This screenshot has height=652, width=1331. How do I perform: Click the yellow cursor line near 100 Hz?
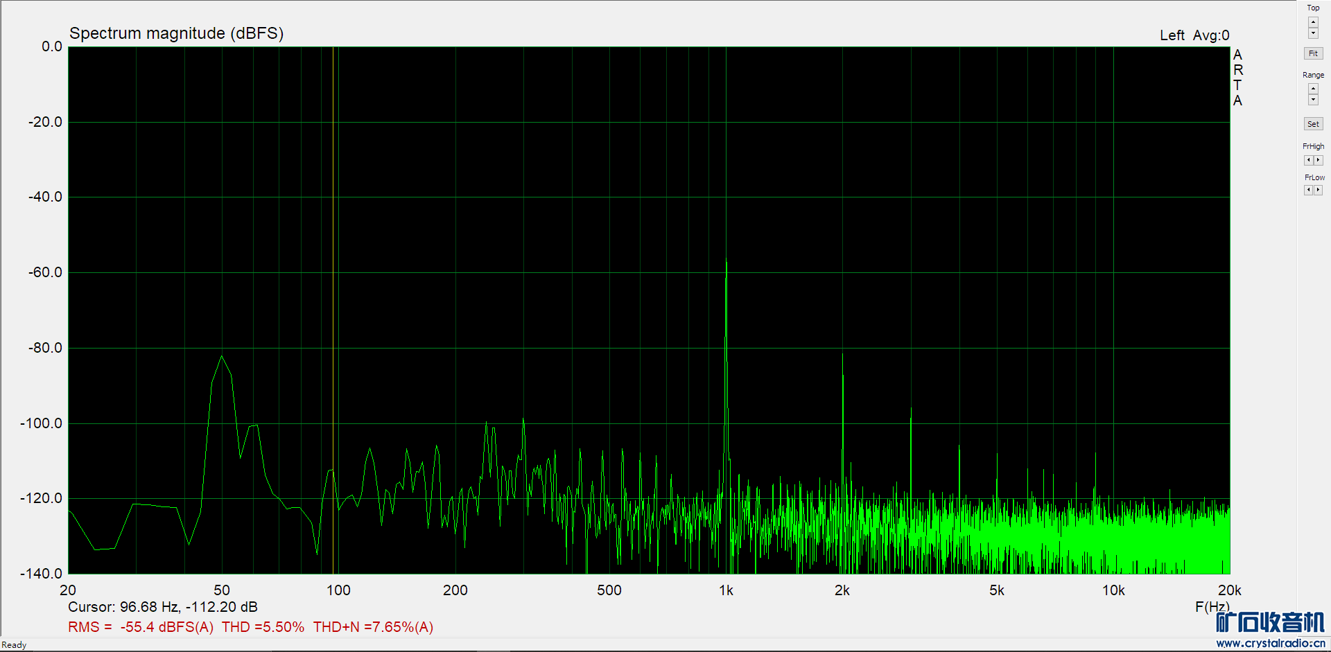[x=333, y=310]
